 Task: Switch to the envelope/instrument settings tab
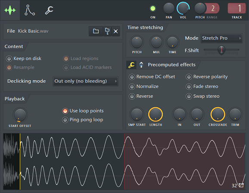30,10
